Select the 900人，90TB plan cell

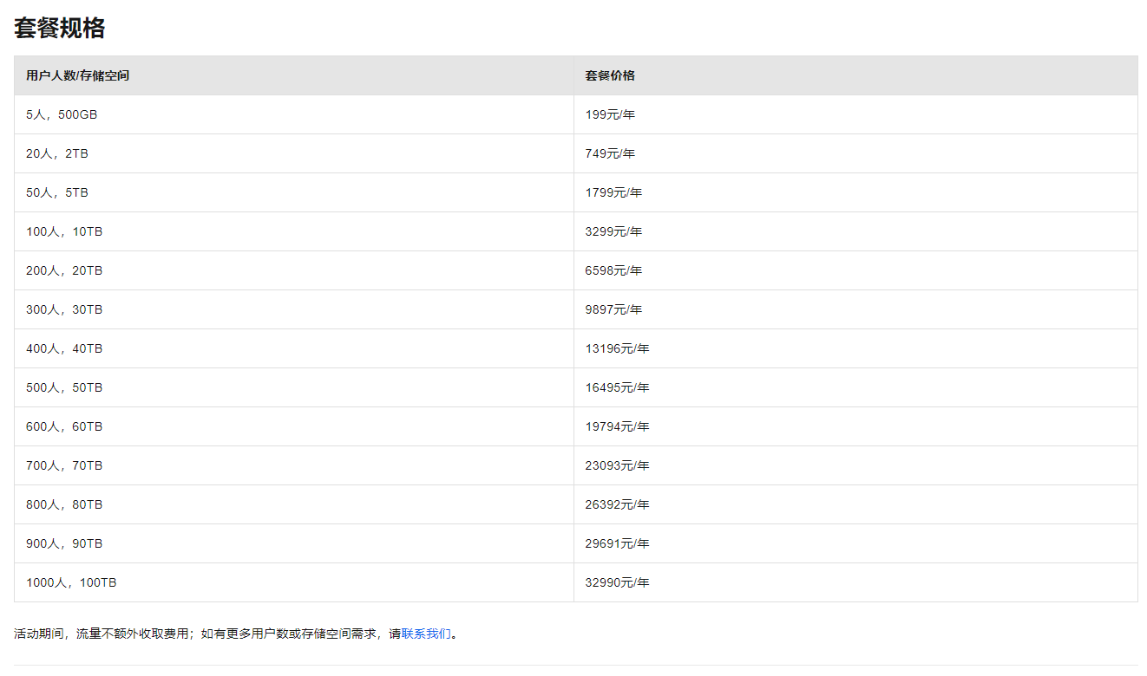pyautogui.click(x=64, y=543)
